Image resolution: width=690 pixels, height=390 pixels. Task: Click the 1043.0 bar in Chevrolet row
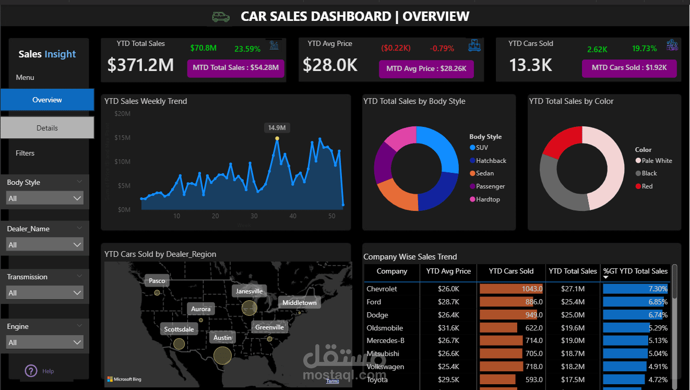point(511,289)
